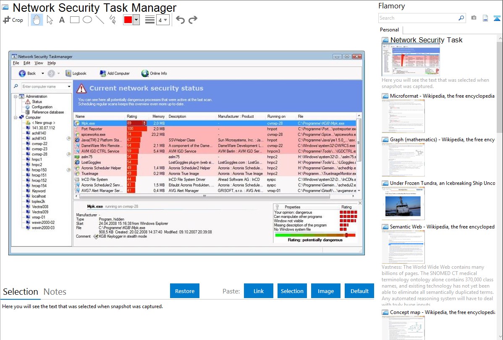Switch to the Selection tab heading

coord(21,292)
